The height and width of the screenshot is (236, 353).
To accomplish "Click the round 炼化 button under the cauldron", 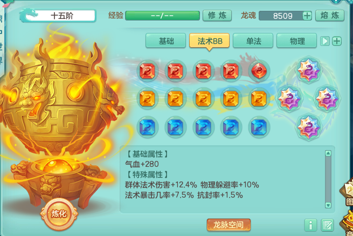I will coord(59,214).
